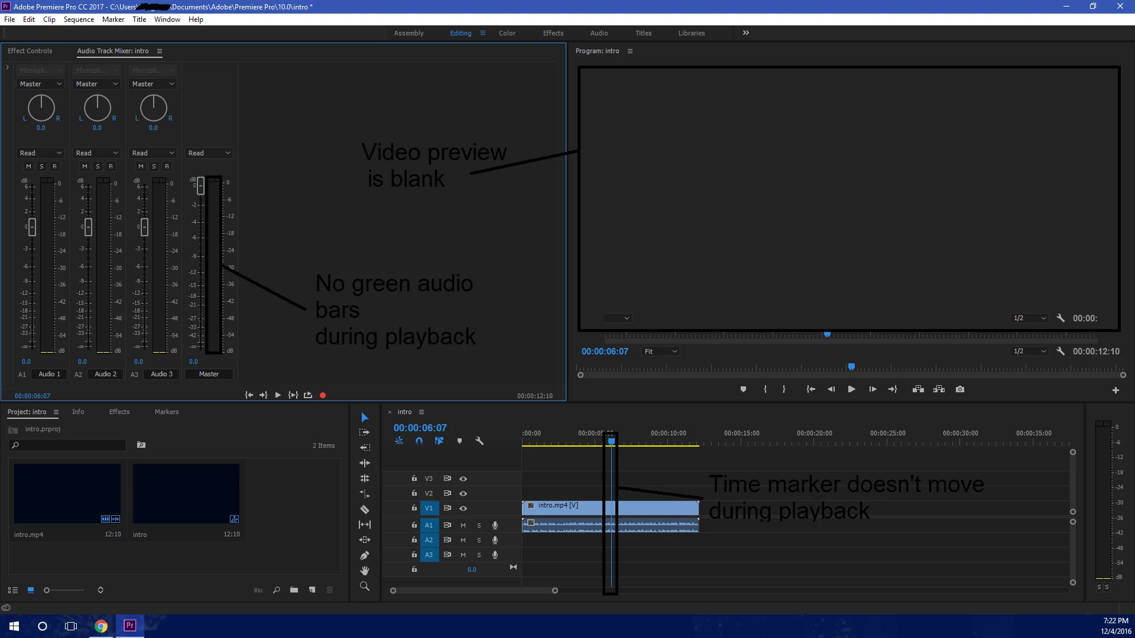Open timeline settings wrench icon

pyautogui.click(x=479, y=441)
